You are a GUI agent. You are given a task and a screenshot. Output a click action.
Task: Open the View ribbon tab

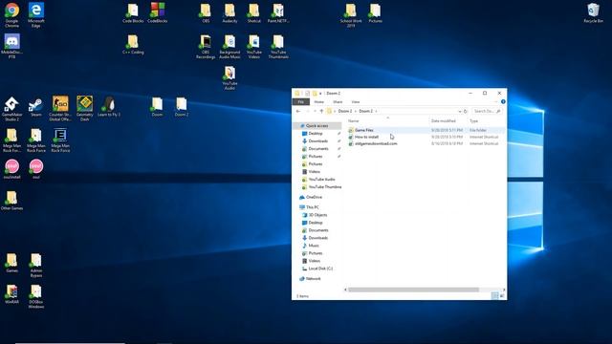(355, 102)
